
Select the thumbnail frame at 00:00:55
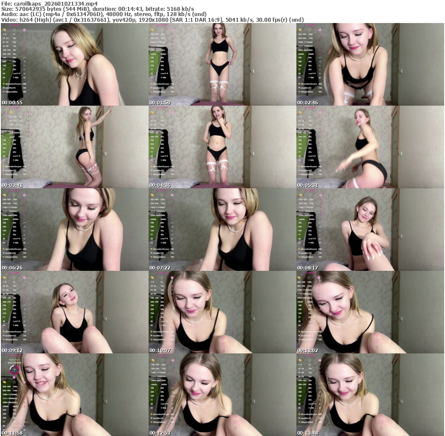coord(74,64)
